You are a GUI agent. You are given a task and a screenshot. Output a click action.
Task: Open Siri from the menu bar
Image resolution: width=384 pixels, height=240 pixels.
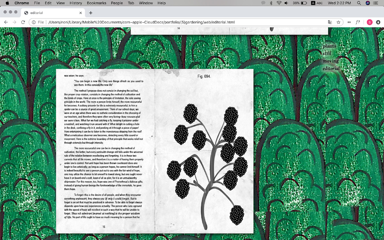368,3
